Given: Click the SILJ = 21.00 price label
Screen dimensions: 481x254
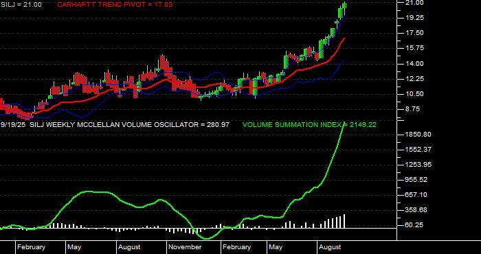Looking at the screenshot, I should (21, 5).
